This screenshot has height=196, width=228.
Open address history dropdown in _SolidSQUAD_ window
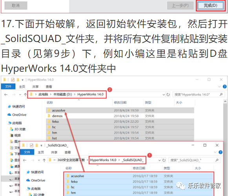[159, 160]
